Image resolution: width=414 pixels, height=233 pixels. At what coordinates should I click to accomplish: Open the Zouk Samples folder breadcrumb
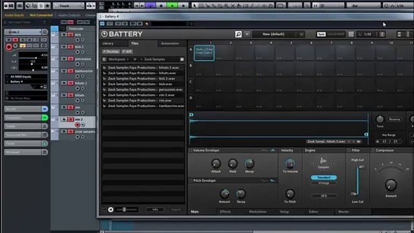coord(155,59)
